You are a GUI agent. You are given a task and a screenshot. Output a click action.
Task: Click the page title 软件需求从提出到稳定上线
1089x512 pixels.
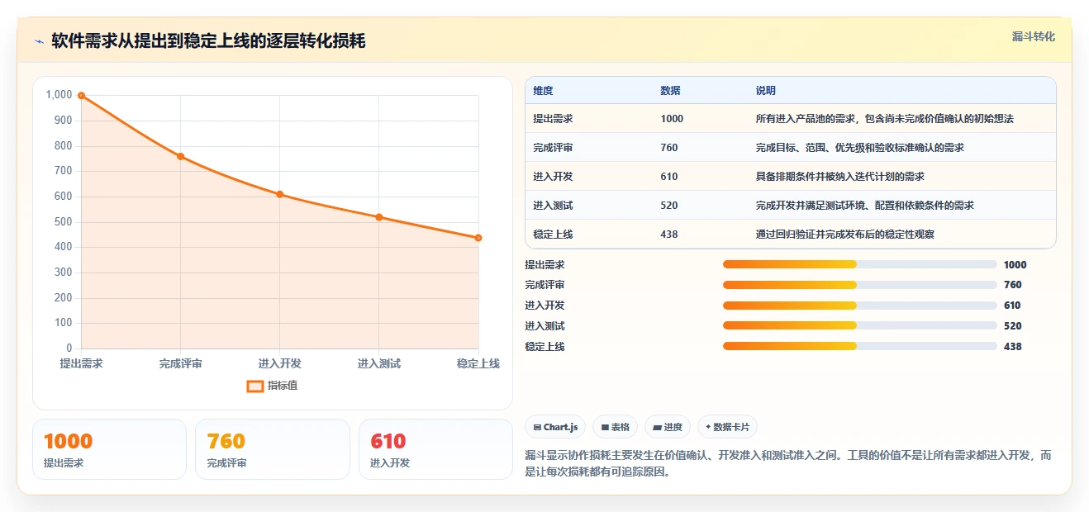click(208, 40)
